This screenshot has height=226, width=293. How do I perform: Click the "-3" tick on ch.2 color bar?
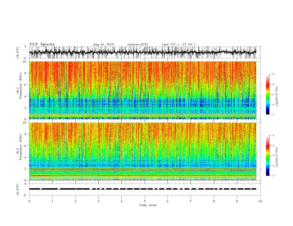273,136
